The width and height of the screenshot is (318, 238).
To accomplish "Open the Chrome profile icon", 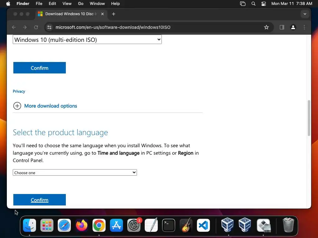I will point(293,27).
